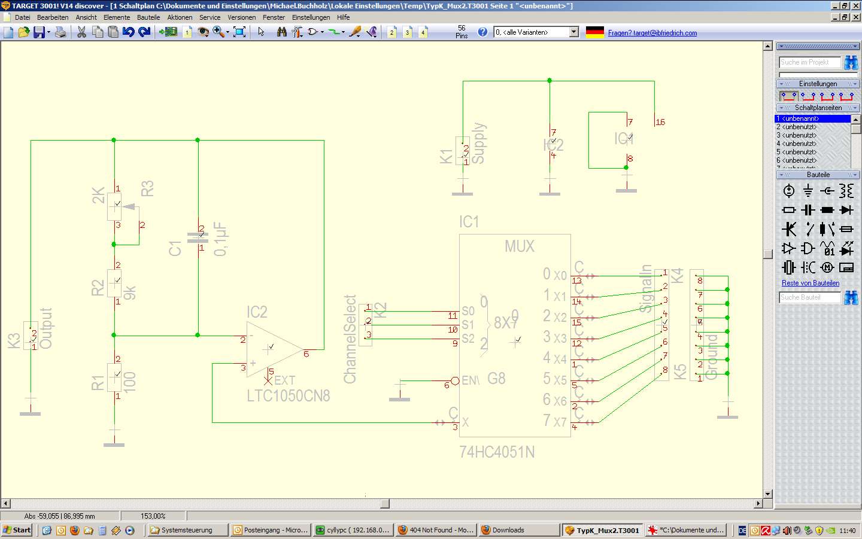Open the gate symbol tool dropdown arrow
The image size is (862, 539).
(322, 32)
